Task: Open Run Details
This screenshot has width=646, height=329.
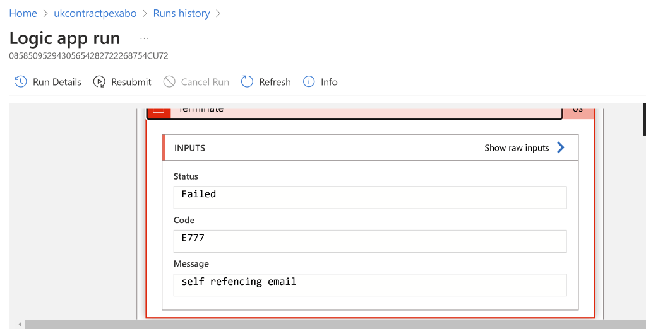Action: [48, 82]
